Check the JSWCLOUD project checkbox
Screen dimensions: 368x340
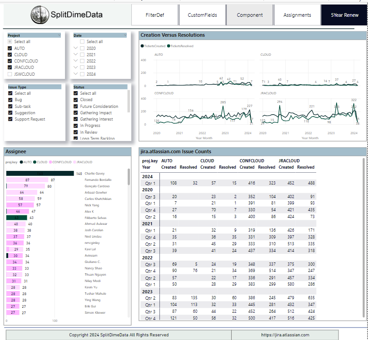(x=10, y=74)
